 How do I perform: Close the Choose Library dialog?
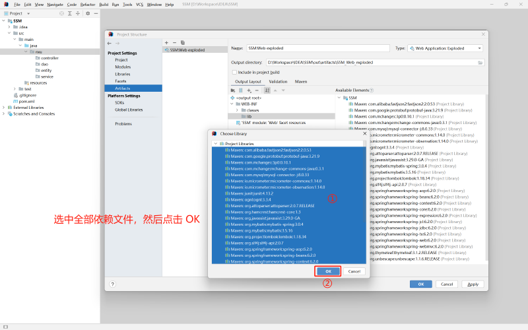[x=365, y=134]
